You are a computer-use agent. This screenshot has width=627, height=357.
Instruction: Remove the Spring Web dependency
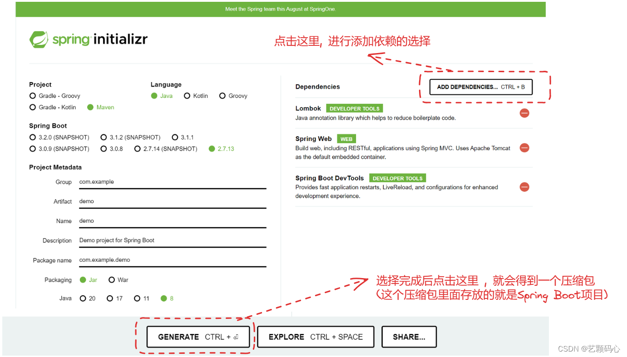click(x=524, y=148)
